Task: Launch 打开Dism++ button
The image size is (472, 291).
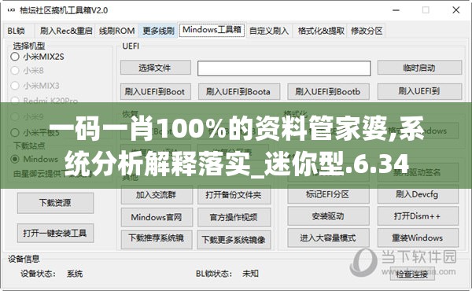Action: pyautogui.click(x=418, y=216)
